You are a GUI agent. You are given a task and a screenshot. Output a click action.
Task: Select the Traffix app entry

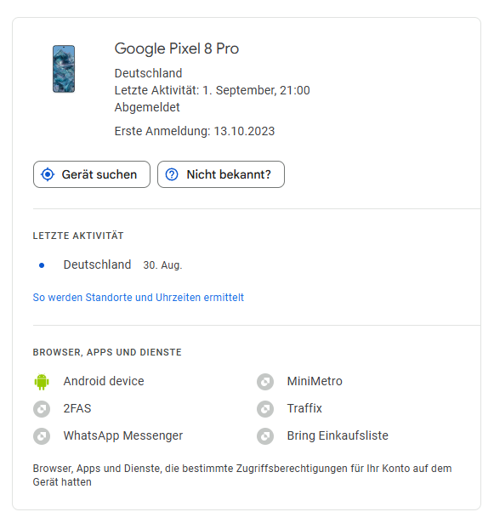[x=289, y=408]
